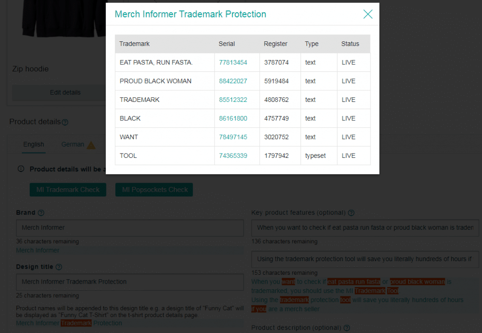Click register number 4757749
Screen dimensions: 482x333
tap(276, 119)
